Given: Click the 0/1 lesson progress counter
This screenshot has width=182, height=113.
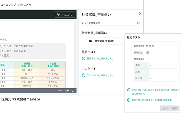Looking at the screenshot, I should [139, 23].
